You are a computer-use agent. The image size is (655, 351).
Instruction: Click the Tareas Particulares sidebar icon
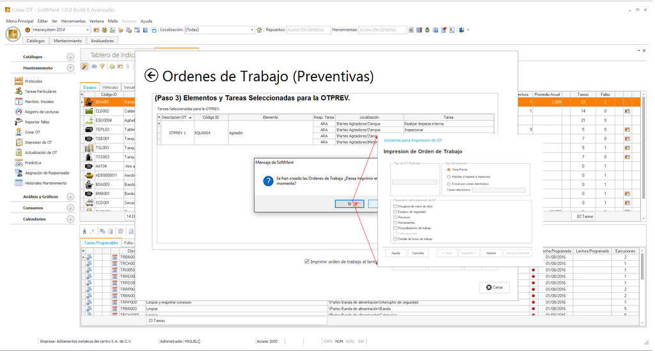click(19, 91)
